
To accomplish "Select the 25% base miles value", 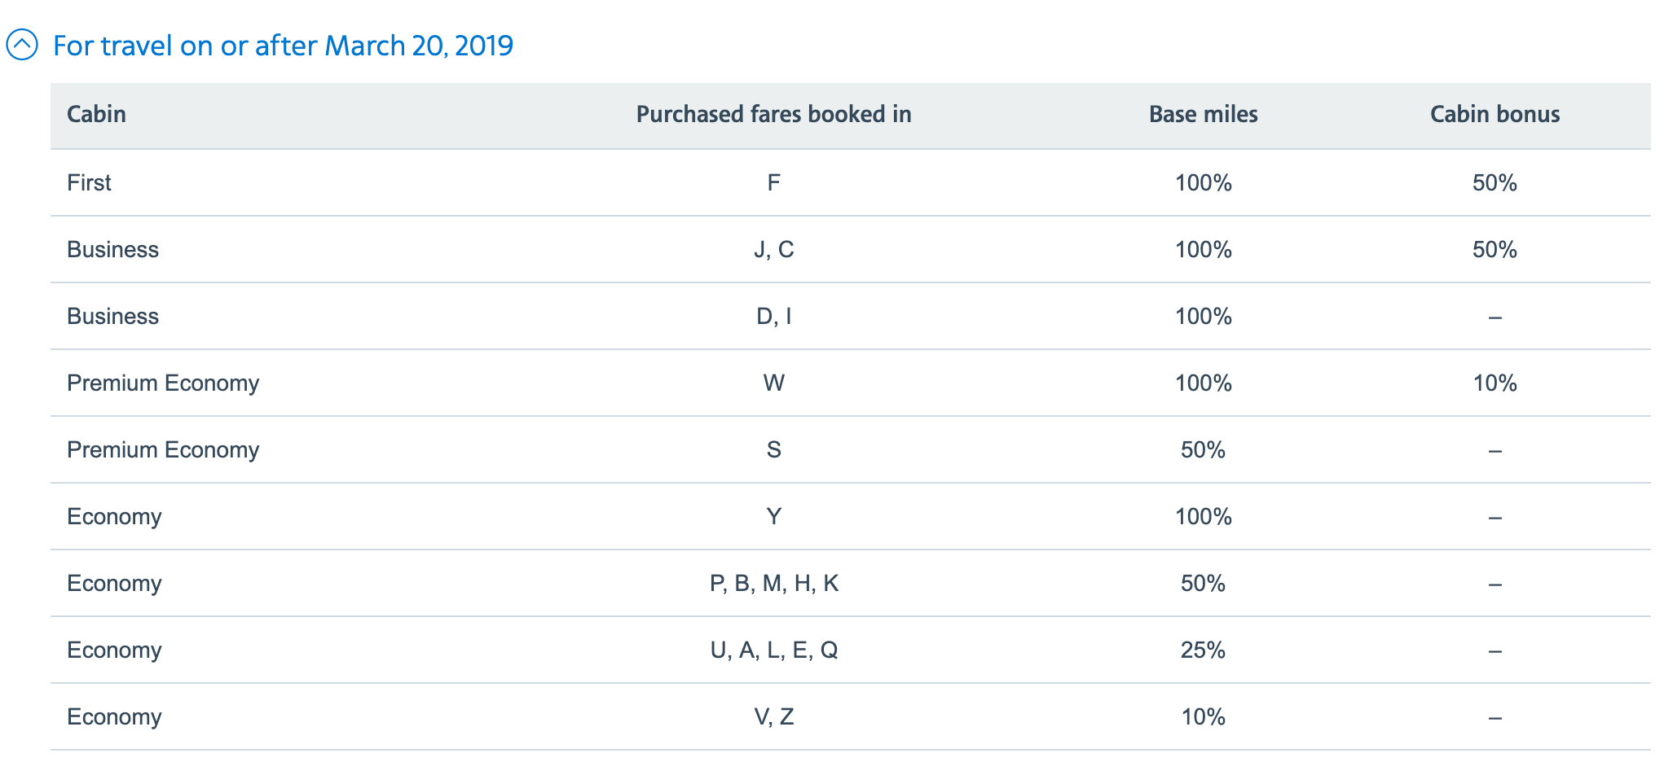I will tap(1203, 650).
